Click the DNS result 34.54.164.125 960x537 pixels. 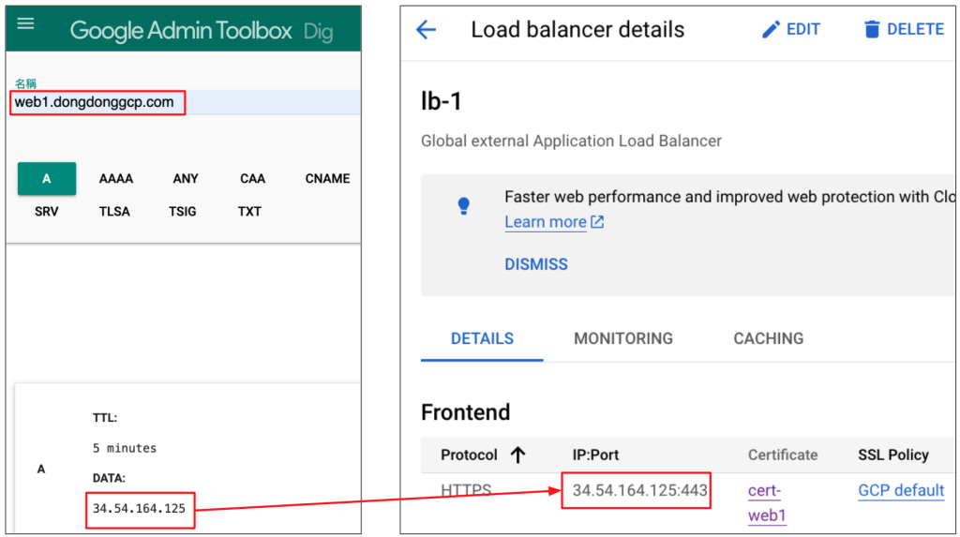pos(139,508)
